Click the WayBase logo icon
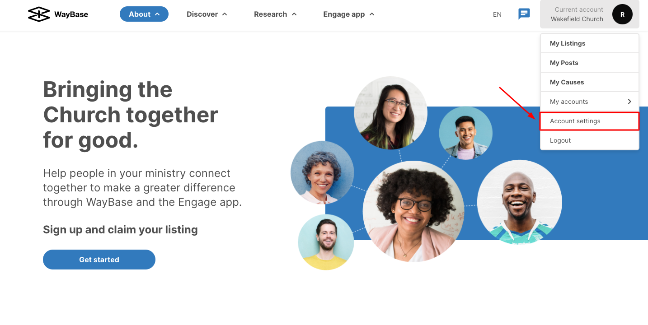Screen dimensions: 648x325 pyautogui.click(x=38, y=14)
